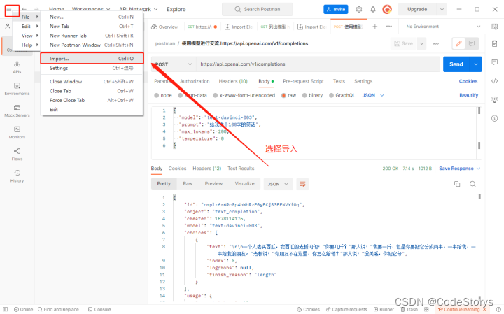Open the code snippet icon
The height and width of the screenshot is (314, 504).
tap(494, 81)
